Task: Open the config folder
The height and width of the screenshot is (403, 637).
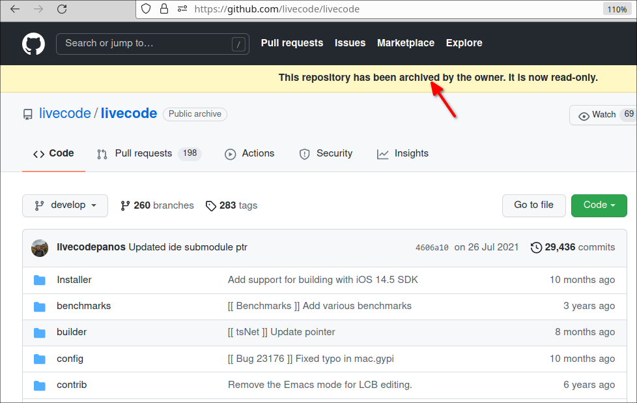Action: (x=70, y=359)
